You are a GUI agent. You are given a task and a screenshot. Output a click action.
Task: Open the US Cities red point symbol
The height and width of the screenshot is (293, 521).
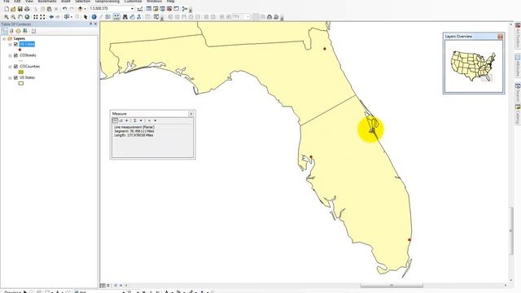(20, 50)
